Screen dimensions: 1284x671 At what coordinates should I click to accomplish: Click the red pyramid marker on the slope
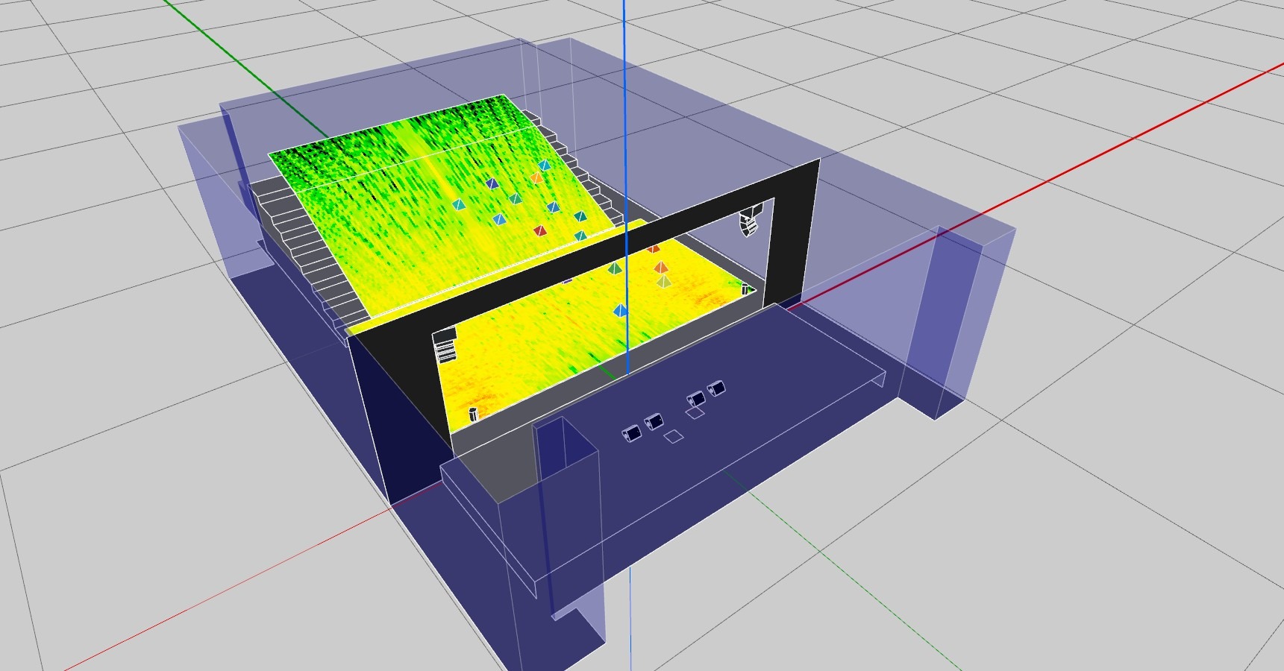click(x=540, y=231)
